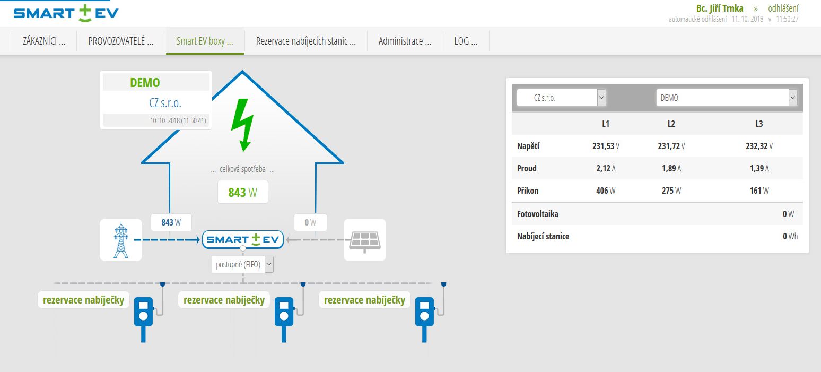The width and height of the screenshot is (821, 372).
Task: Switch to Rezervace nabíjecích stanic tab
Action: [x=305, y=41]
